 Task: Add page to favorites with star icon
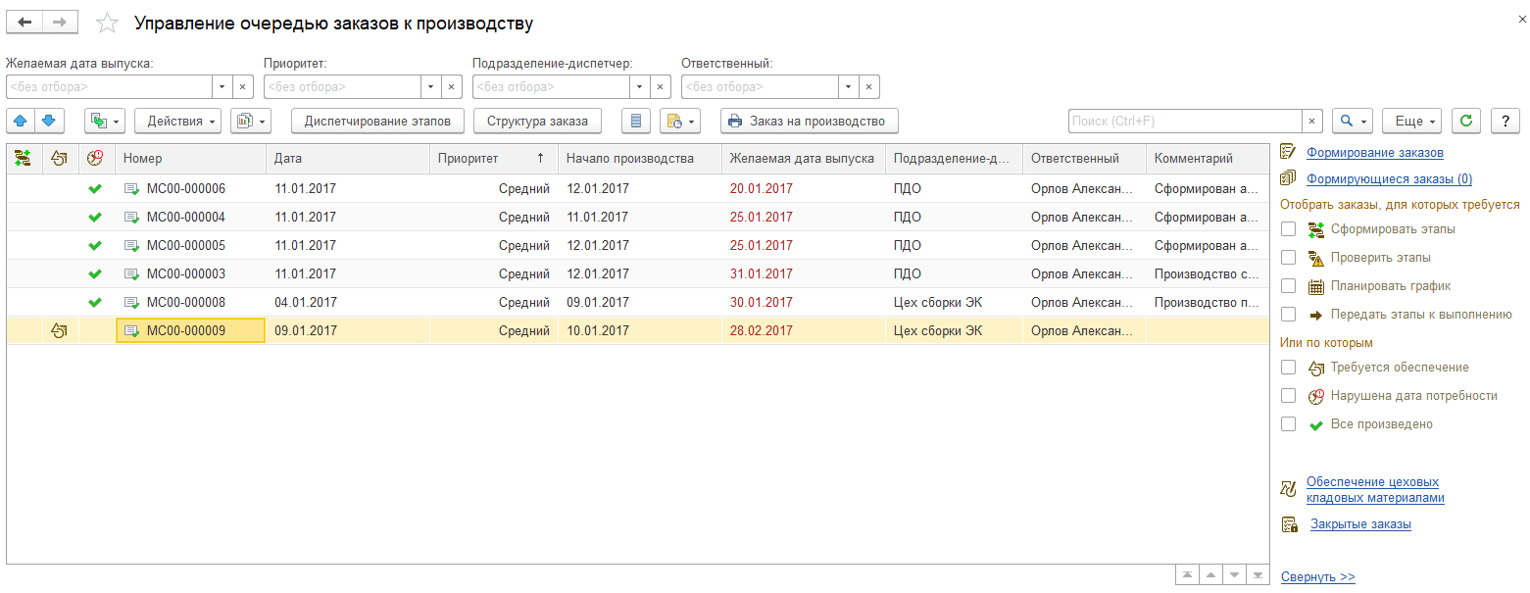coord(108,23)
